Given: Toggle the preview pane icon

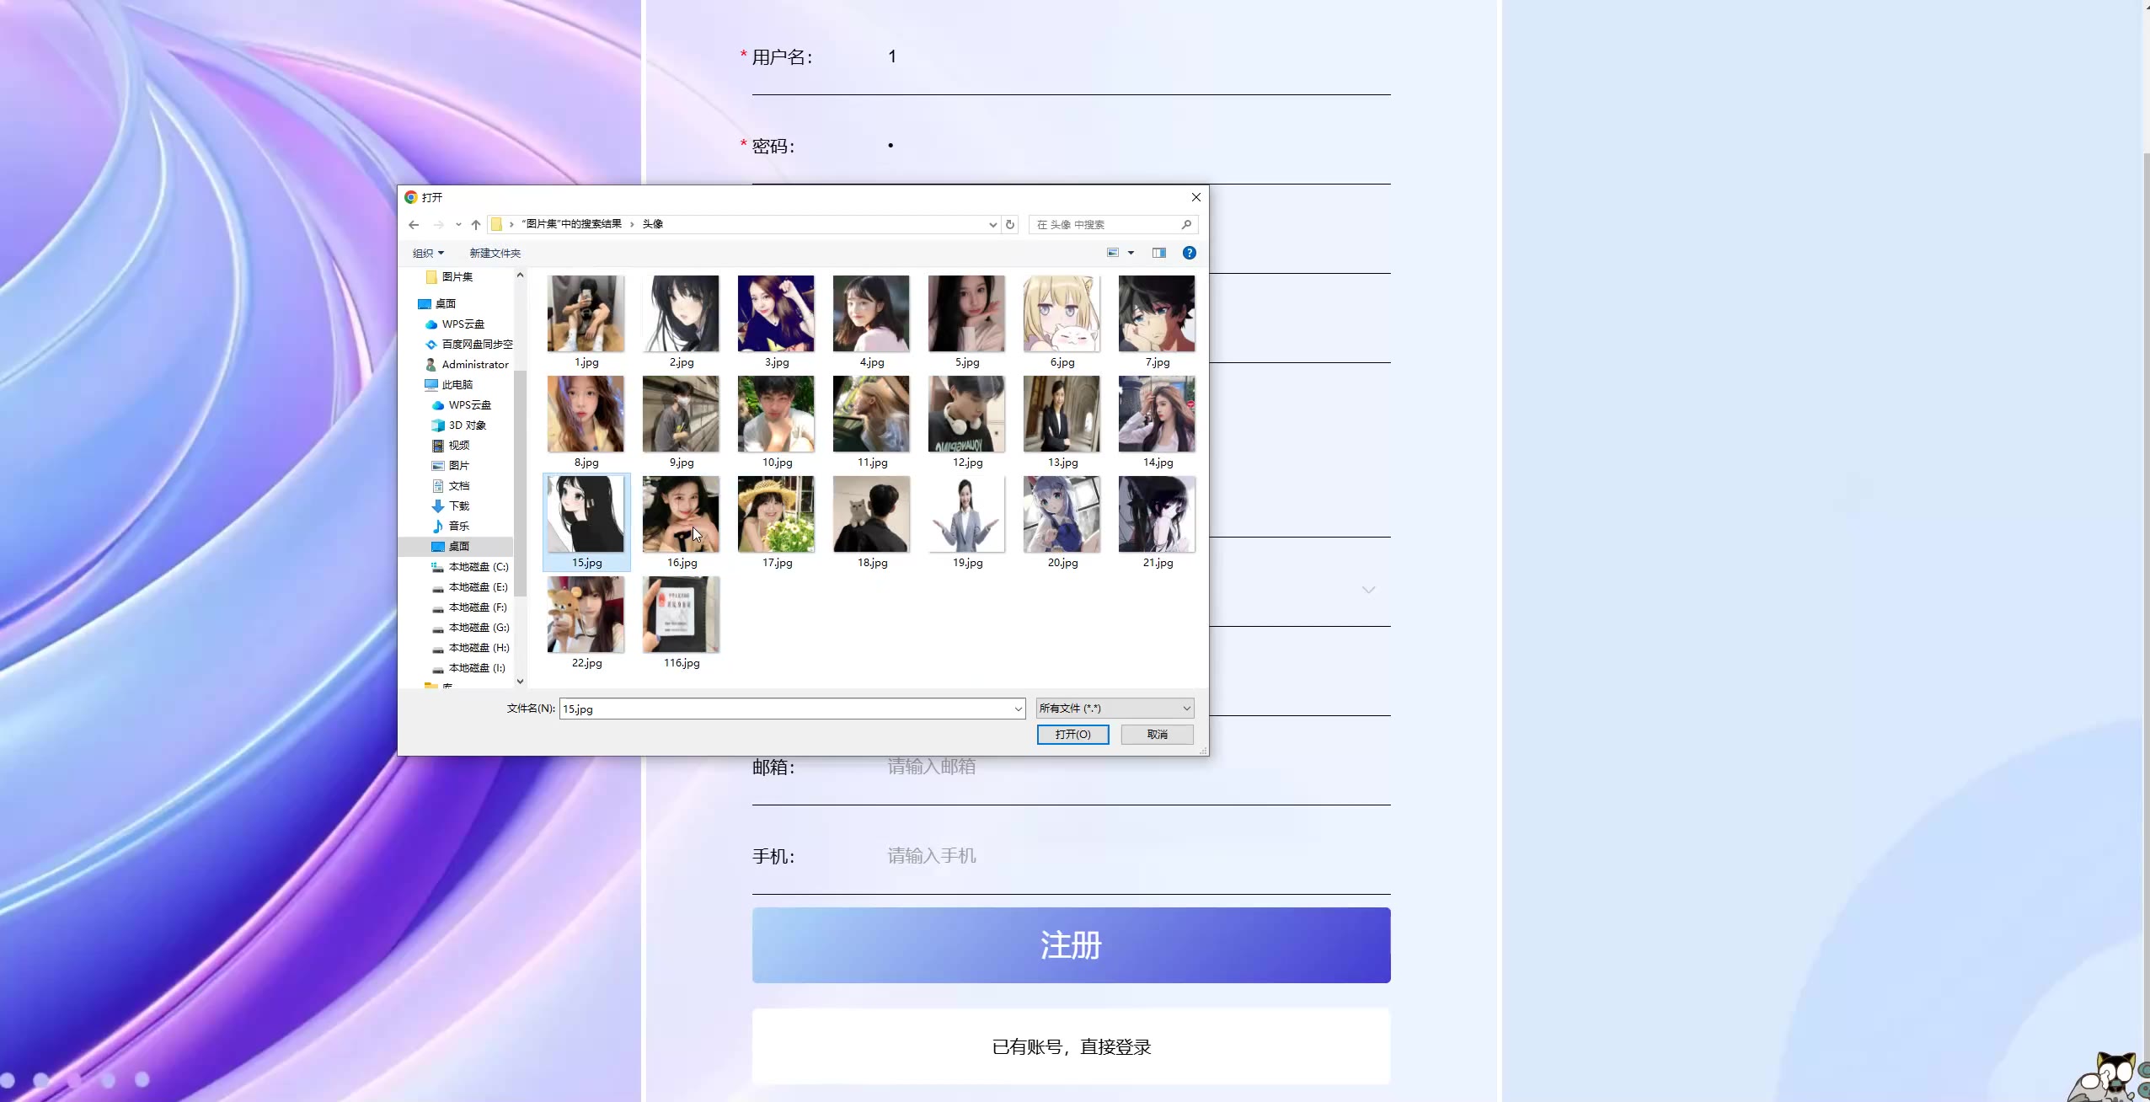Looking at the screenshot, I should click(x=1159, y=253).
